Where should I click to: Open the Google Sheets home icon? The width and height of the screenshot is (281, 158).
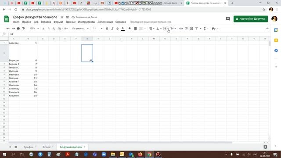(7, 19)
